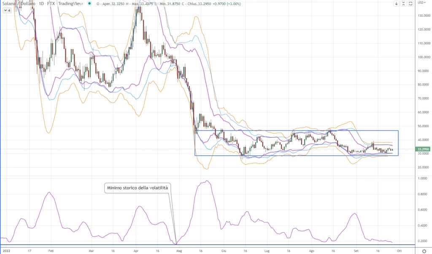Click the current price label 33.2950
Screen dimensions: 432x254
point(423,149)
